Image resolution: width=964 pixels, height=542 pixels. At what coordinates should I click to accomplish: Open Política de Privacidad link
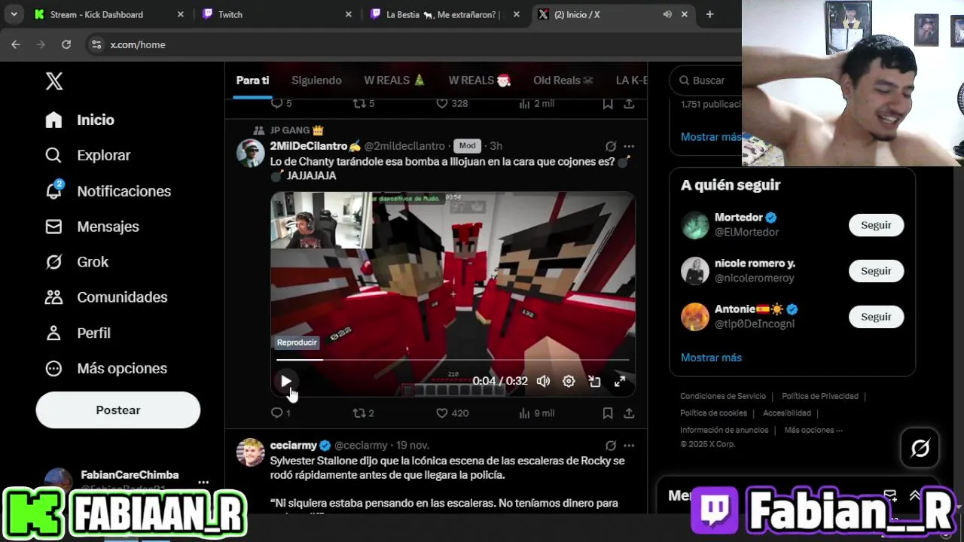(x=820, y=396)
